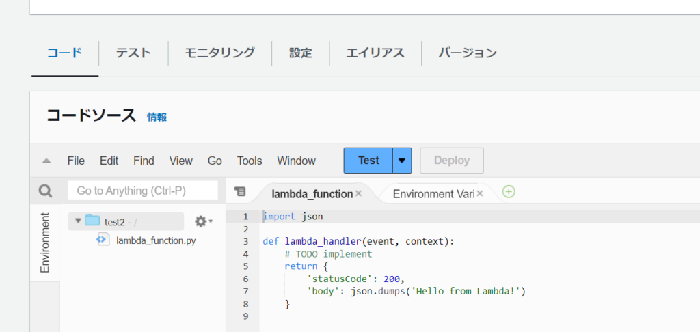Select lambda_function.py in the file tree
The height and width of the screenshot is (332, 700).
click(156, 240)
